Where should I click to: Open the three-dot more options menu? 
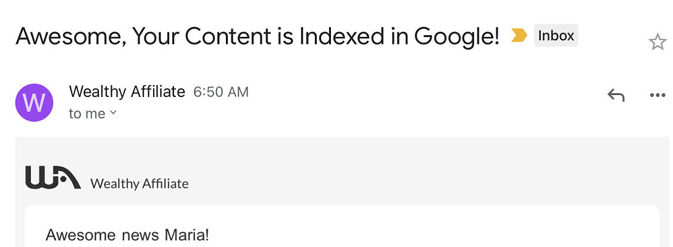[x=658, y=95]
